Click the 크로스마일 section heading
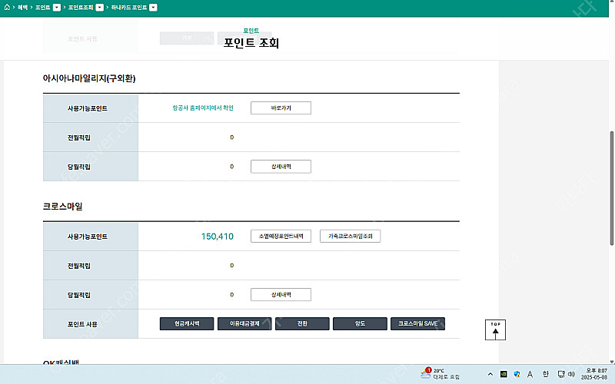 pyautogui.click(x=63, y=207)
